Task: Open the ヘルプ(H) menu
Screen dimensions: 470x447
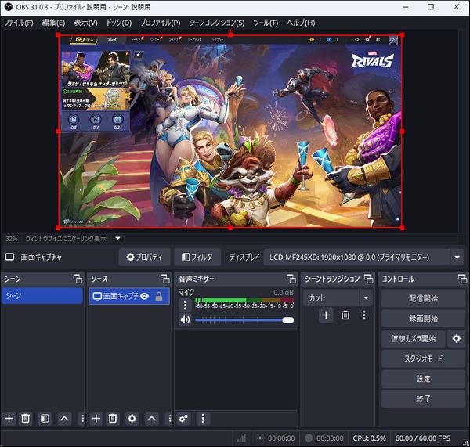Action: pyautogui.click(x=301, y=23)
